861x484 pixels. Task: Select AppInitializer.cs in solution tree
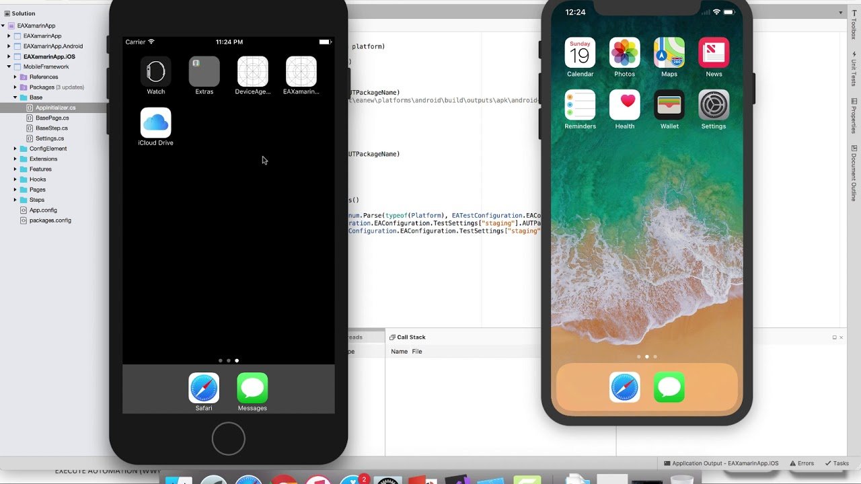pyautogui.click(x=55, y=108)
